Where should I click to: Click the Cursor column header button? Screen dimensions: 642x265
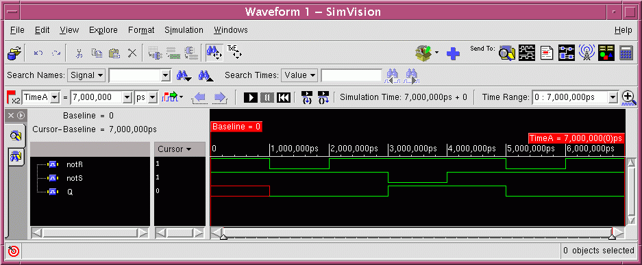180,149
